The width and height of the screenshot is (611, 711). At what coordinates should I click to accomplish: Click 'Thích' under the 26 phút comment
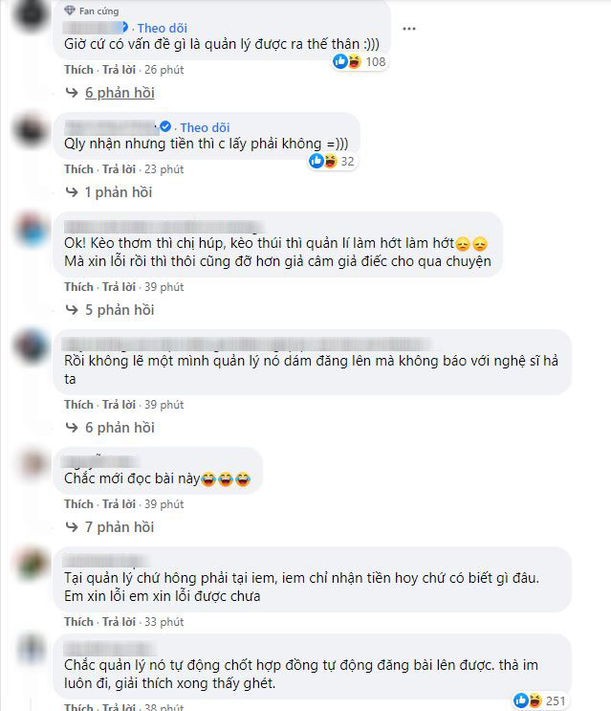click(x=78, y=70)
